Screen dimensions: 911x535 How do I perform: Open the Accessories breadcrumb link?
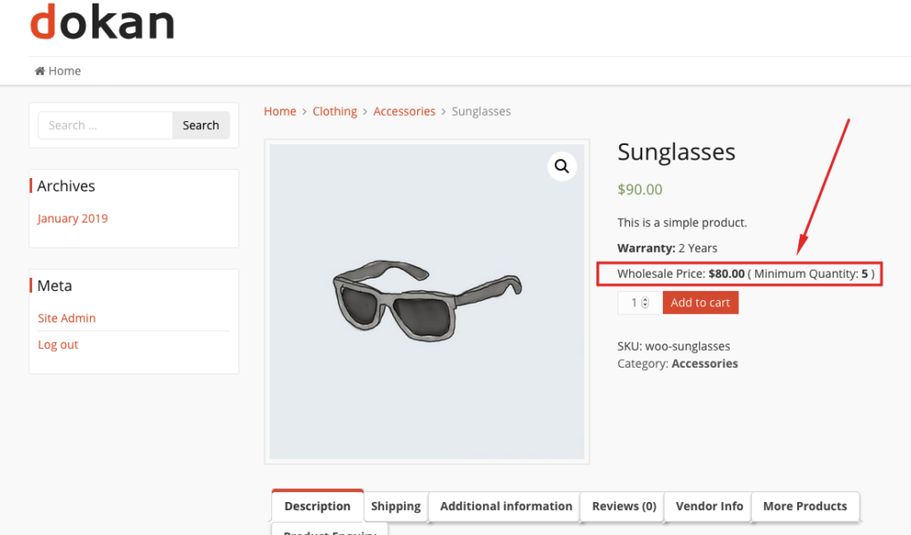coord(404,111)
